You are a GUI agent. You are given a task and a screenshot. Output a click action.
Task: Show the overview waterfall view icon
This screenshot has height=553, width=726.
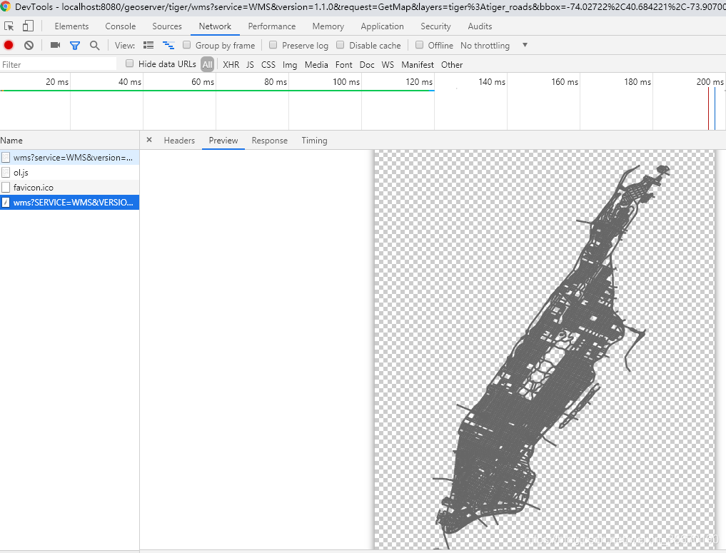point(168,45)
